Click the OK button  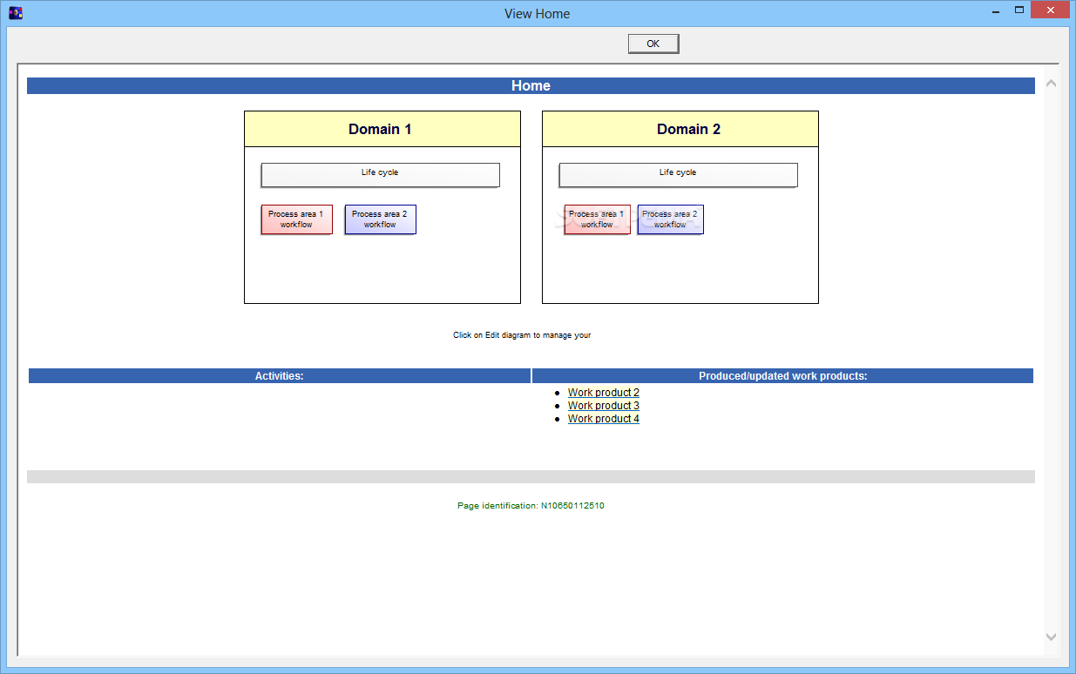pos(653,44)
